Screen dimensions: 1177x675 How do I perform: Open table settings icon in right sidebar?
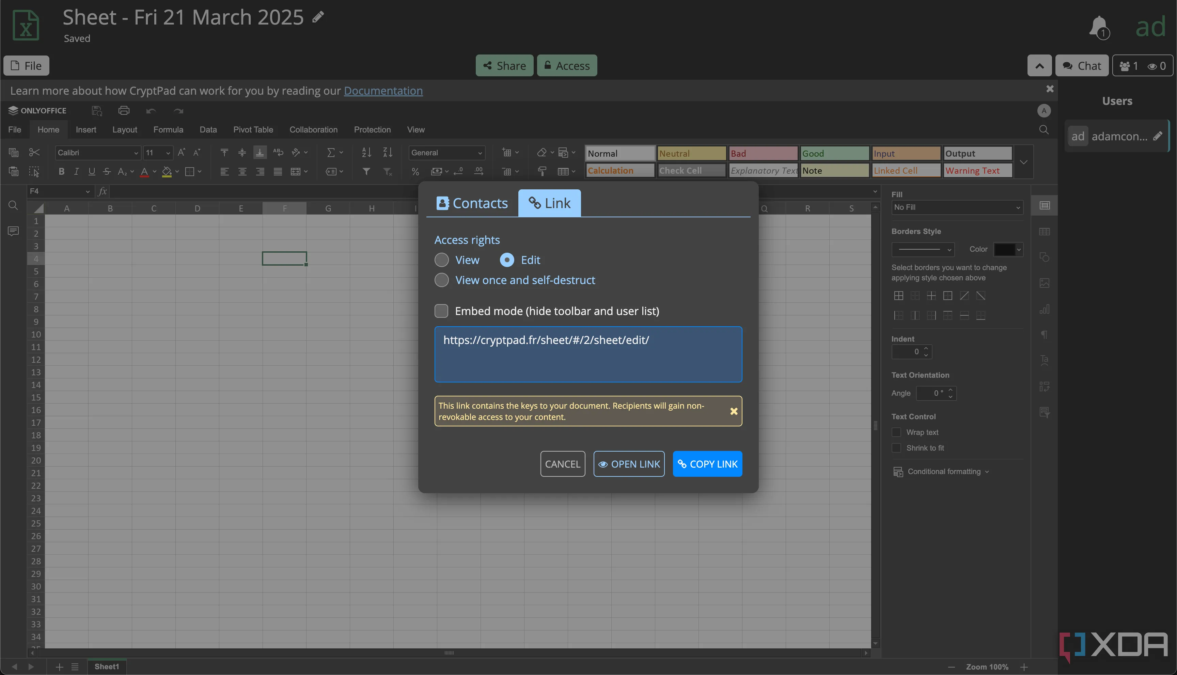[x=1045, y=231]
